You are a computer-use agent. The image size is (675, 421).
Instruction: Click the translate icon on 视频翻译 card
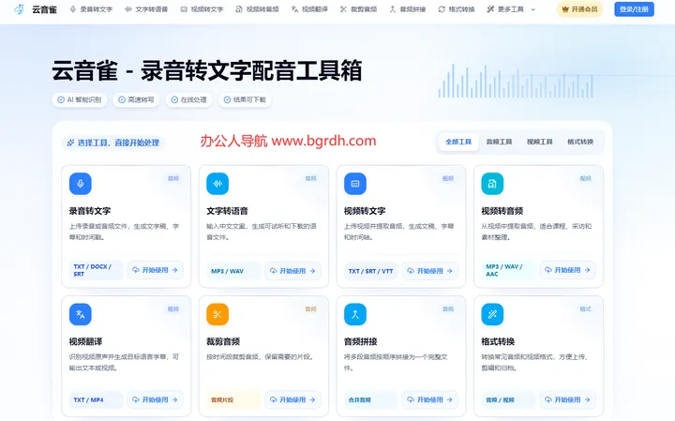[x=80, y=314]
